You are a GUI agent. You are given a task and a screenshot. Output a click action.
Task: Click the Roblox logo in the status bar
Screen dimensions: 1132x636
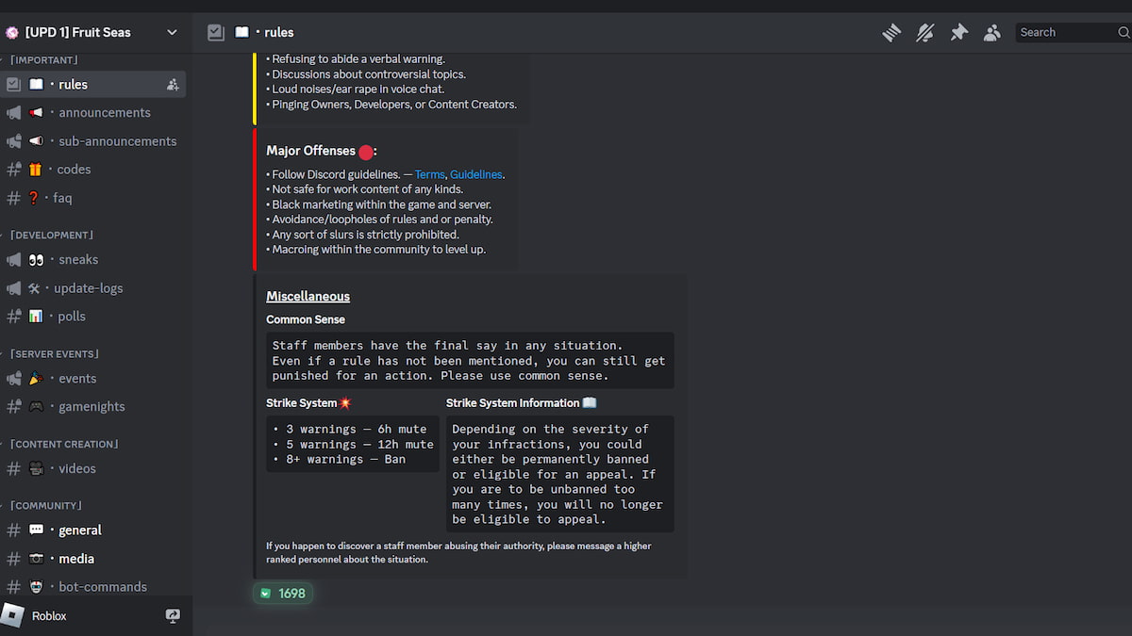(11, 615)
